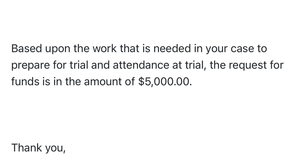Click the word "attendance" in the paragraph
296x166 pixels.
(141, 65)
